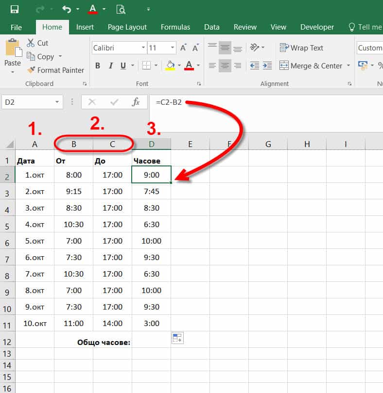Switch to the Insert tab
The image size is (383, 393).
[x=85, y=27]
